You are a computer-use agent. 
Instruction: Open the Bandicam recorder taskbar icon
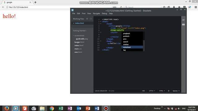coord(106,108)
